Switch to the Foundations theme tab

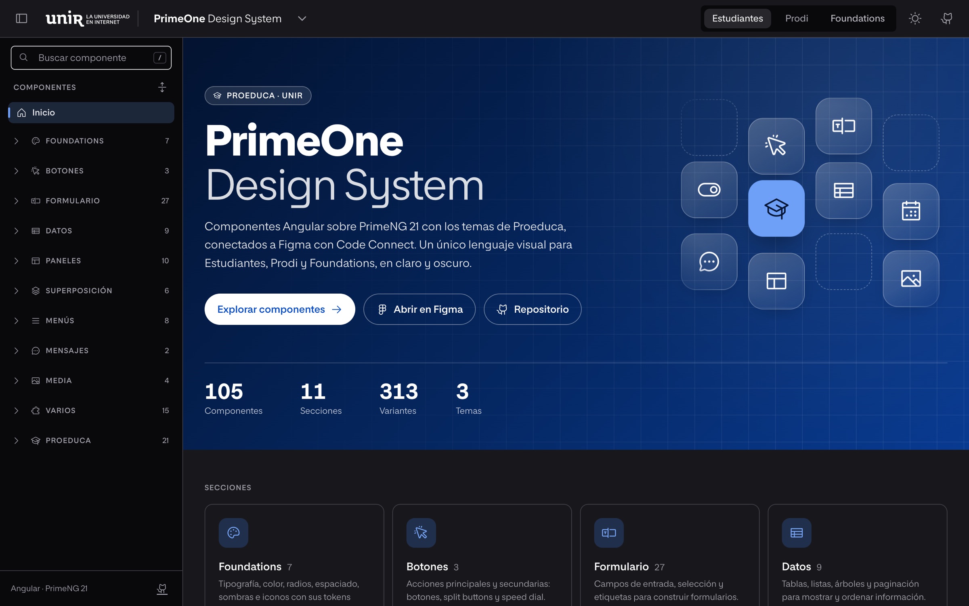pos(857,19)
